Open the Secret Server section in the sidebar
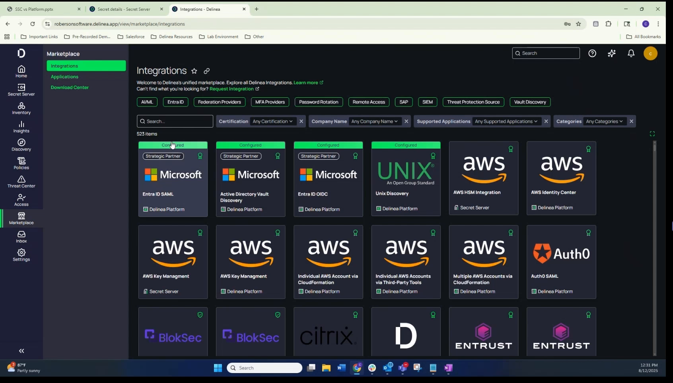 click(21, 90)
